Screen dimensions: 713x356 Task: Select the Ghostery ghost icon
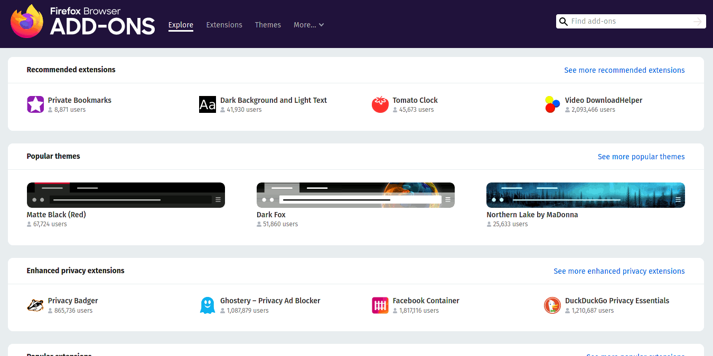(x=208, y=305)
